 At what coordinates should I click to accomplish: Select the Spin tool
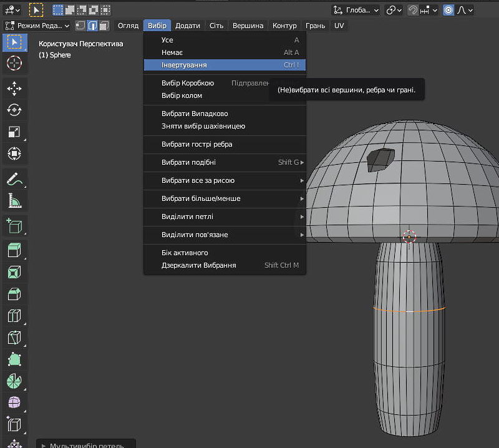(14, 381)
